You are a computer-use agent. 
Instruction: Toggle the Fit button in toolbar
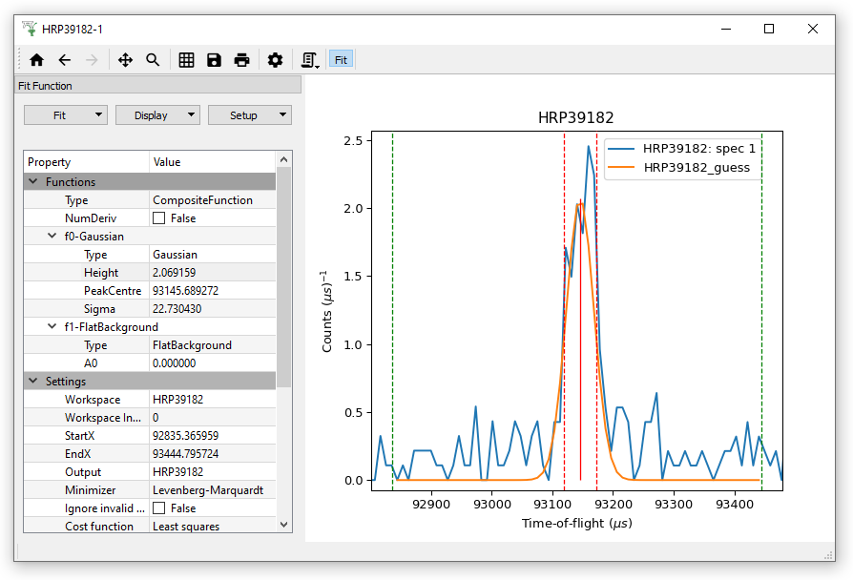pos(341,60)
